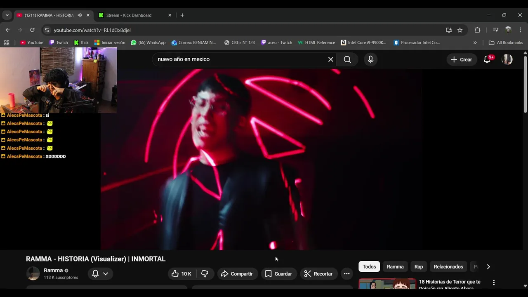The image size is (528, 297).
Task: Open the Procesador Intel Co... bookmark
Action: click(x=417, y=42)
